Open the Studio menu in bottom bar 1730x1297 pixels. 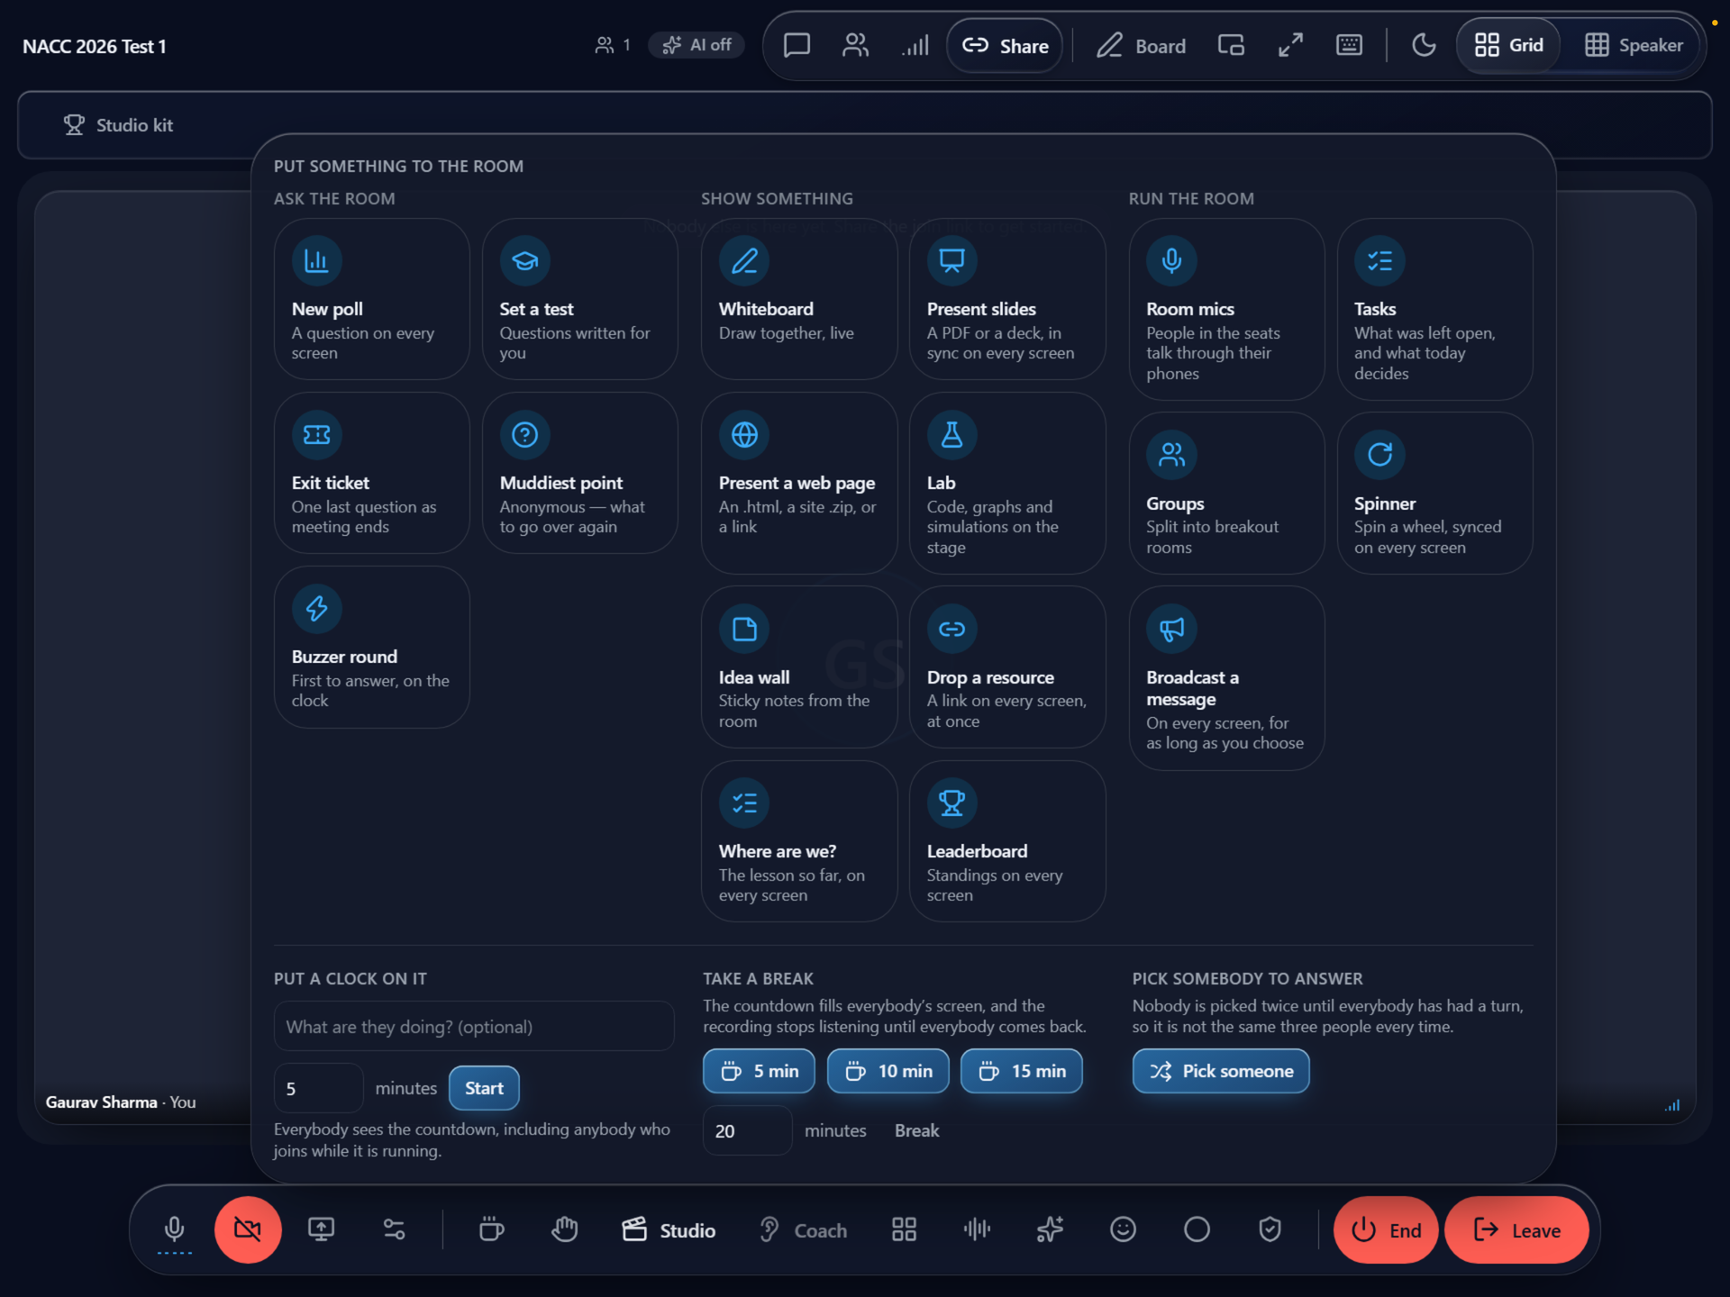click(x=669, y=1230)
